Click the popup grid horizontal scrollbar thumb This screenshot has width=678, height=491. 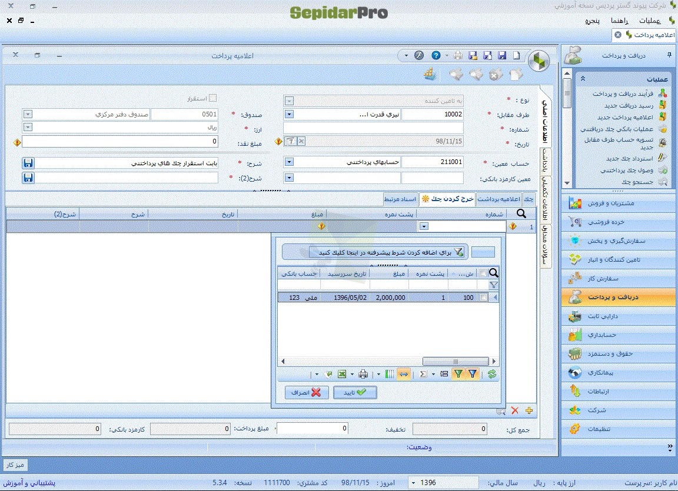[x=456, y=361]
